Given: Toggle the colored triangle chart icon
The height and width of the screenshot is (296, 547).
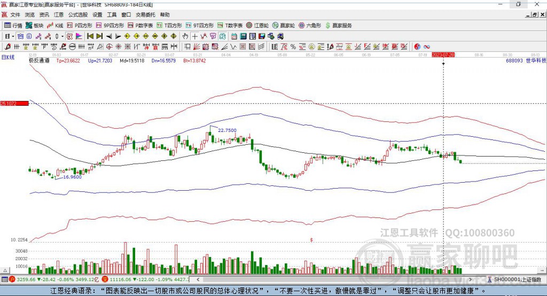Looking at the screenshot, I should point(79,36).
